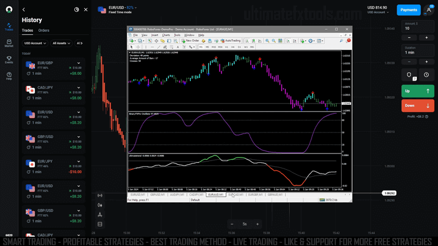438x246 pixels.
Task: Select candlesticks icon in MetaTrader toolbar
Action: tap(253, 41)
